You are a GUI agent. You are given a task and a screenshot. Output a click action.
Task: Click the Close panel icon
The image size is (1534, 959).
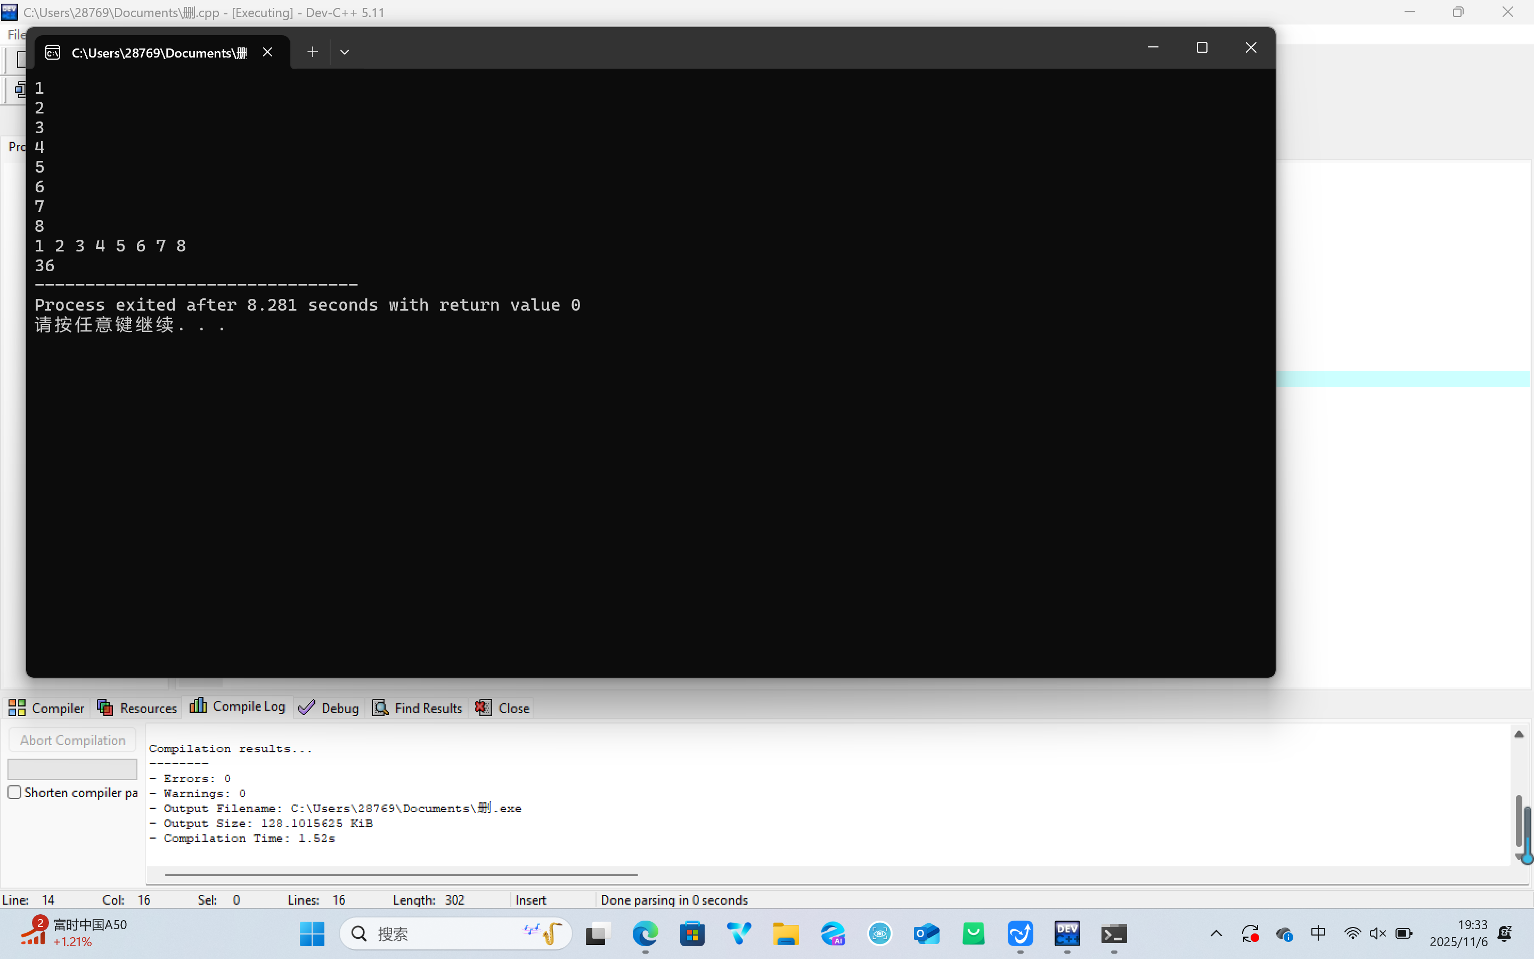click(x=484, y=708)
